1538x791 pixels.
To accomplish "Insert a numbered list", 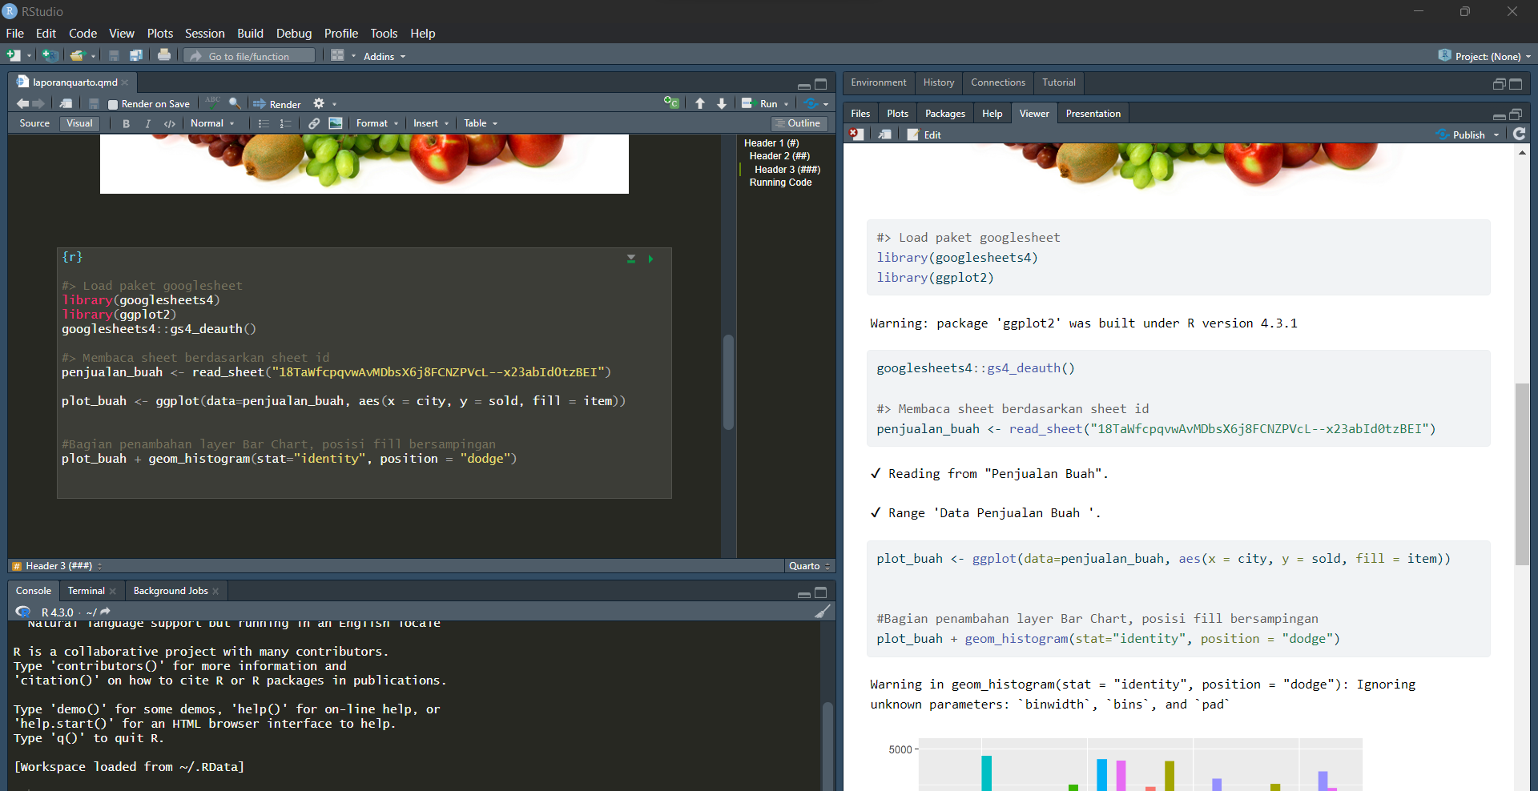I will click(285, 123).
